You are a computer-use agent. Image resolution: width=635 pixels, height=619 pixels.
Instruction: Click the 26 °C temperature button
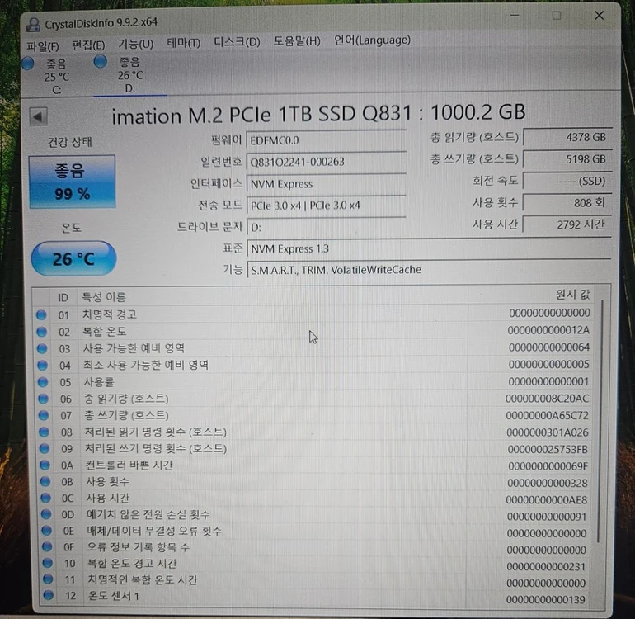point(73,258)
